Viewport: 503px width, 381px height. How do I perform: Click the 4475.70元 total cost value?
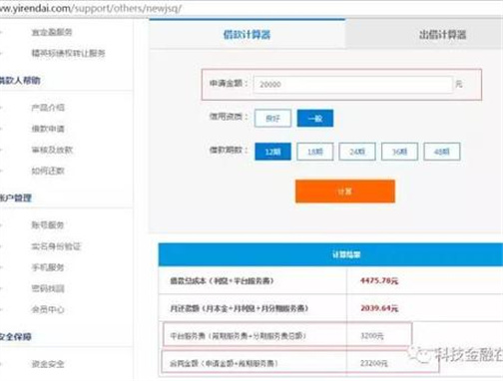coord(379,281)
